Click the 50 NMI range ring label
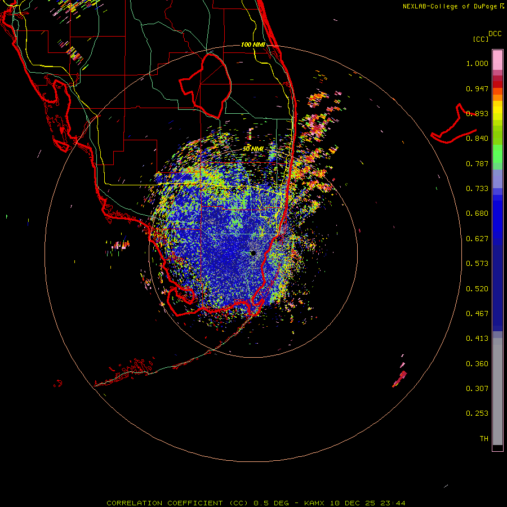Image resolution: width=507 pixels, height=507 pixels. [253, 149]
